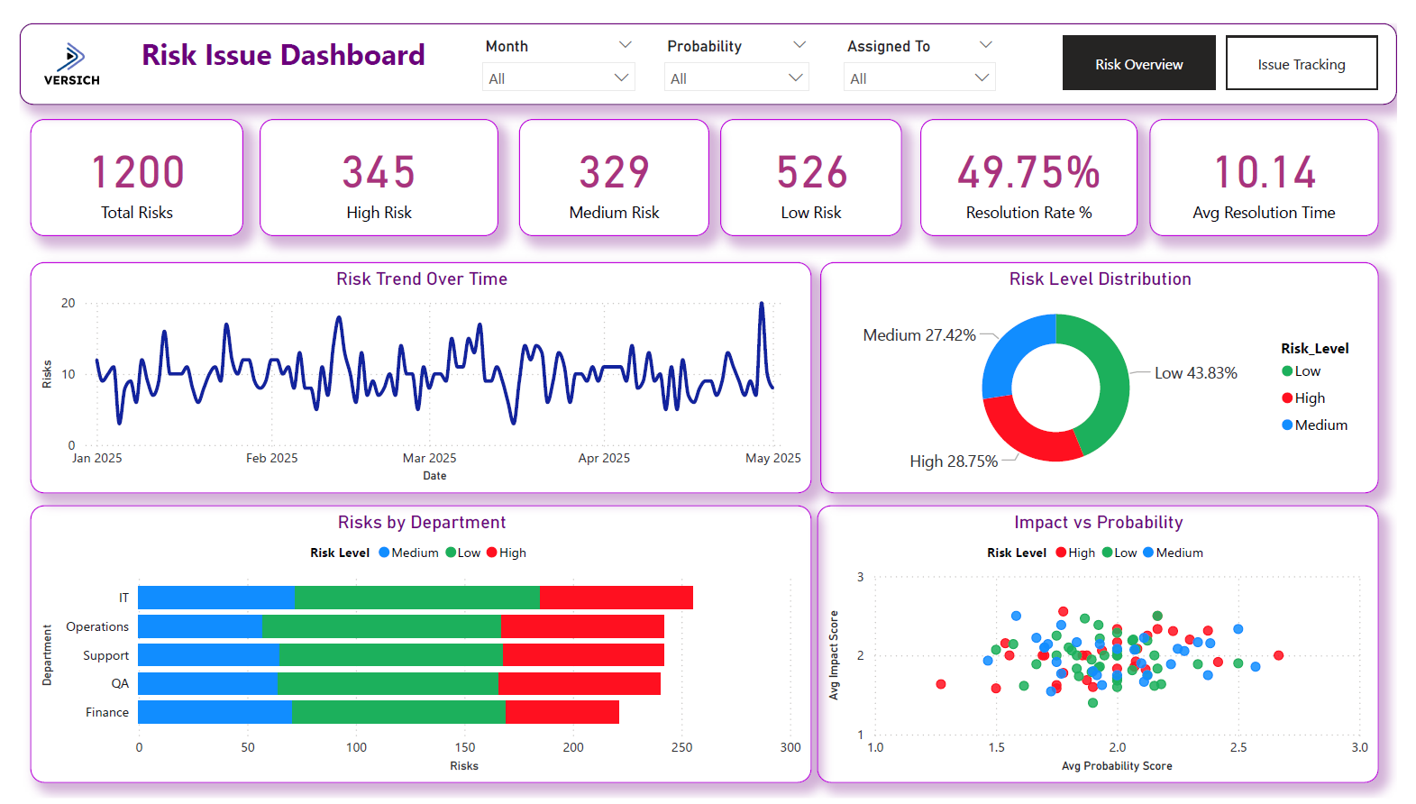1416x804 pixels.
Task: Click the Versich logo icon
Action: coord(71,59)
